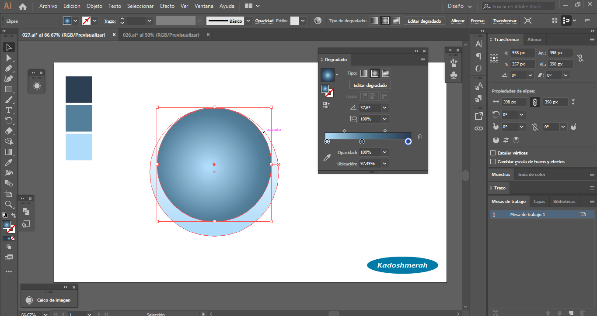Toggle constrain pie angles link icon

point(534,127)
